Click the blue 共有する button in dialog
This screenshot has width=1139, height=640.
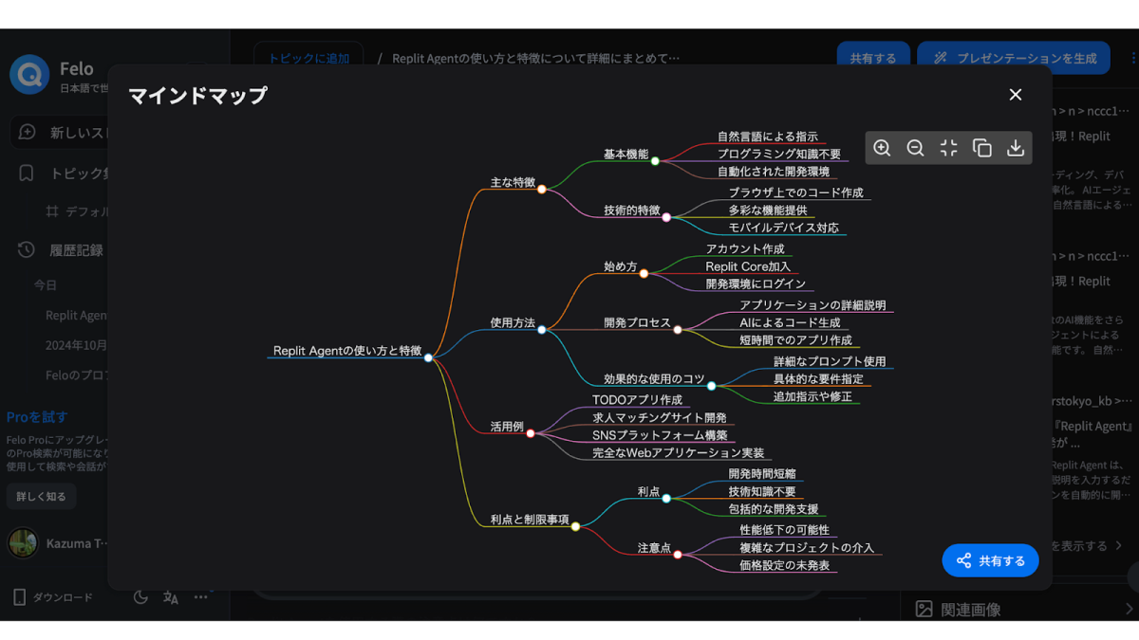pos(990,560)
